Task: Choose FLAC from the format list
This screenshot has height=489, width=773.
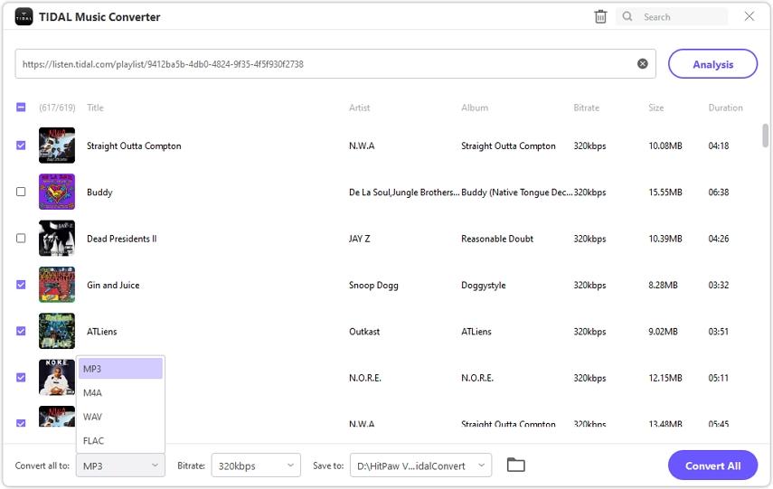Action: click(120, 441)
